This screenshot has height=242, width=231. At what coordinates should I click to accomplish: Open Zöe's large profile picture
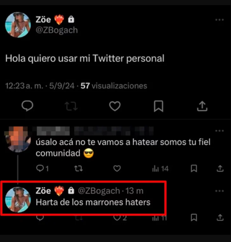[18, 25]
